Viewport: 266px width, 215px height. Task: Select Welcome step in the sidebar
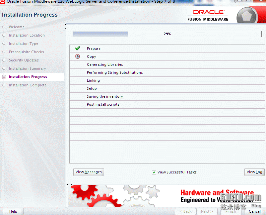(17, 27)
